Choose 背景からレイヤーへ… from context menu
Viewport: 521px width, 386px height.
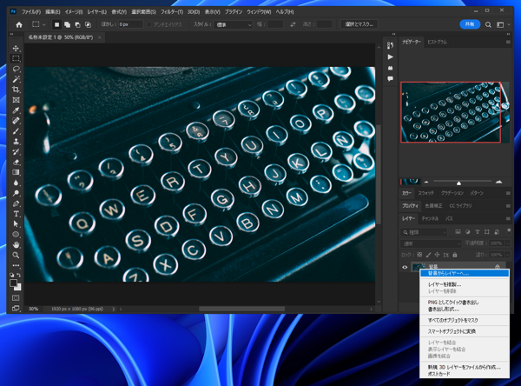pyautogui.click(x=465, y=274)
